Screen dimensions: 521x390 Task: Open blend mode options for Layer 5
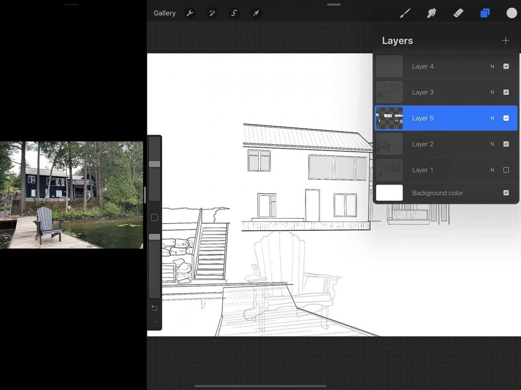coord(492,118)
